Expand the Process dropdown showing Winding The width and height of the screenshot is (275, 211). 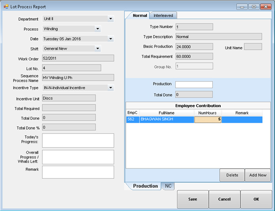click(x=98, y=29)
